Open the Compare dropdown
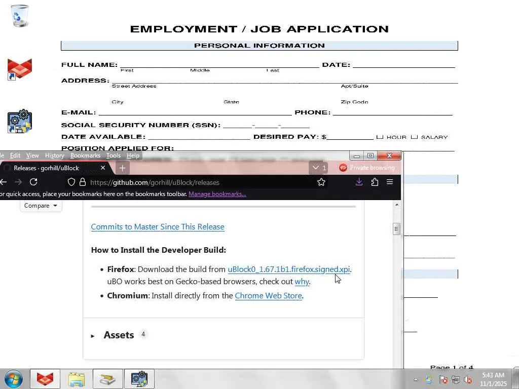Screen dimensions: 519x389 [41, 206]
